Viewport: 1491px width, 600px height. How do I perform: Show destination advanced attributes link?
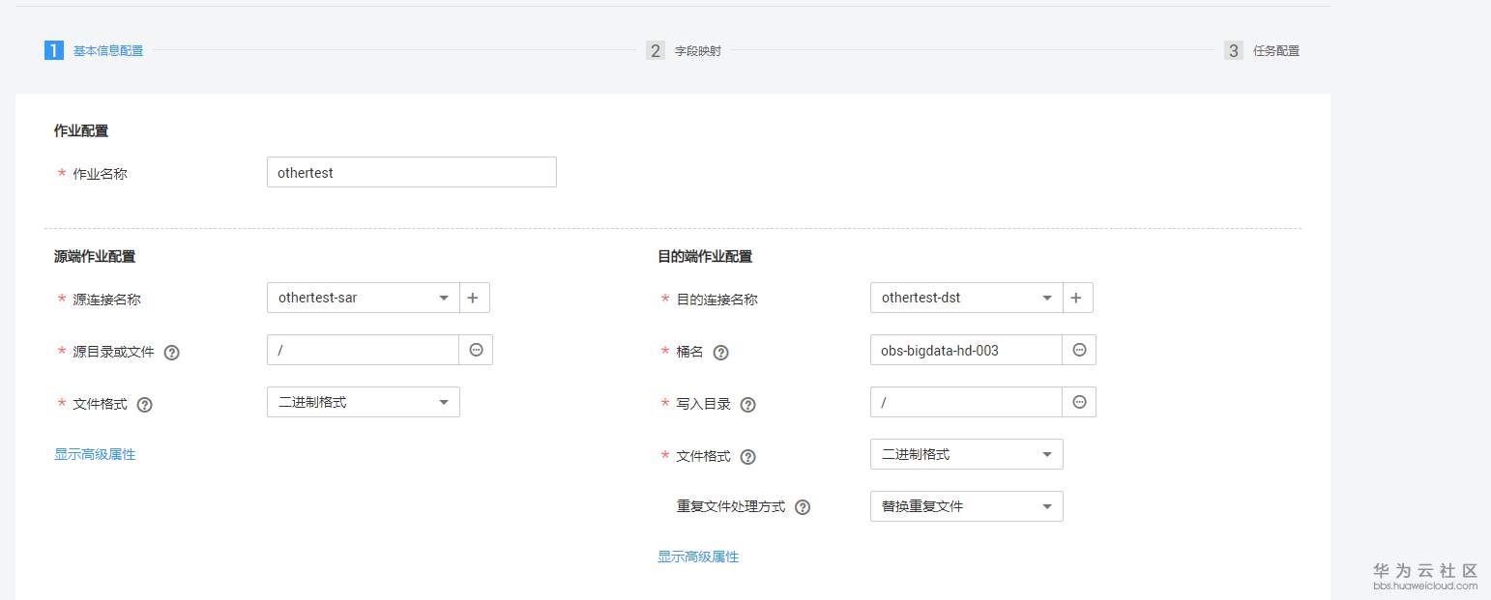pos(698,557)
